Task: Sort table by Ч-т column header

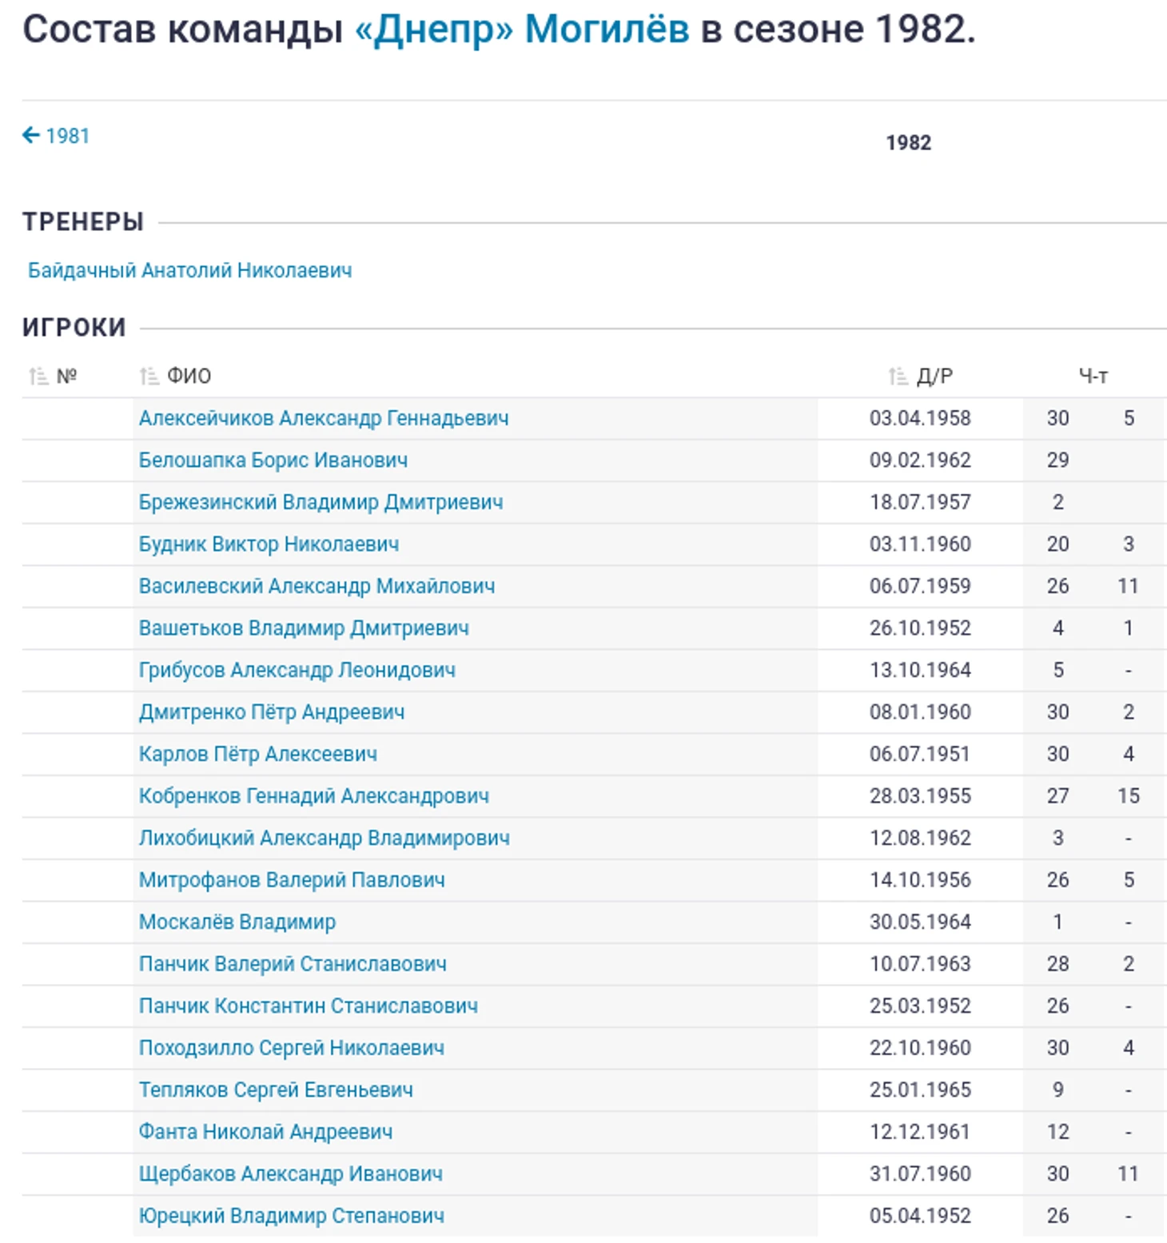Action: pos(1093,376)
